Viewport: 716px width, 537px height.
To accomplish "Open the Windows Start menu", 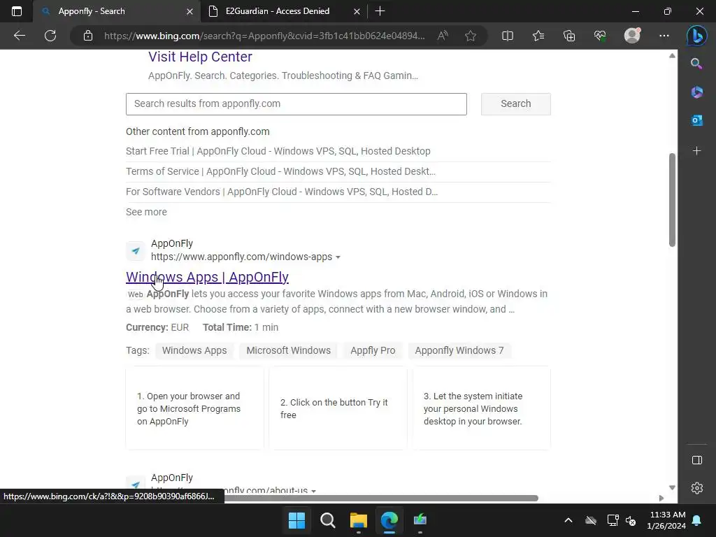I will (x=296, y=520).
